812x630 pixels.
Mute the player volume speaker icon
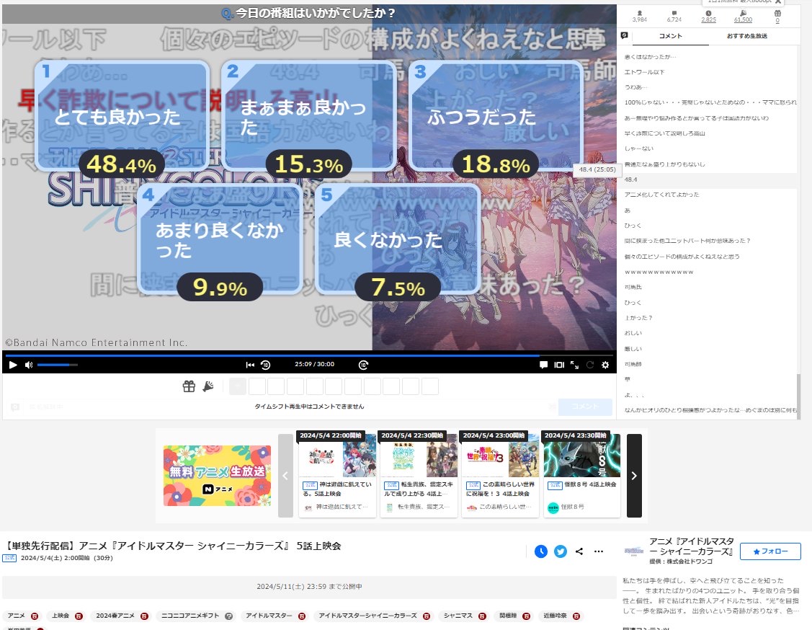[x=29, y=365]
